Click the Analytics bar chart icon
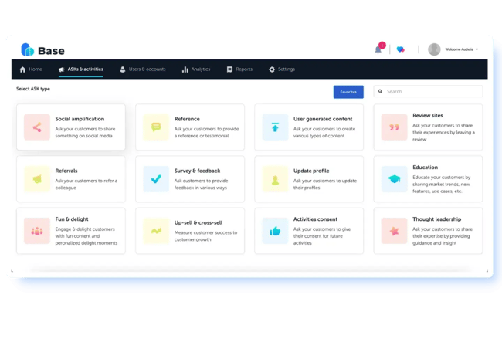This screenshot has height=349, width=502. (x=185, y=69)
